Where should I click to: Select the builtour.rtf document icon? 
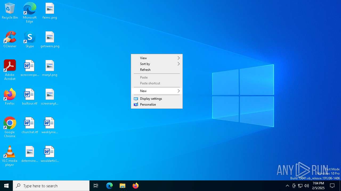pos(30,97)
